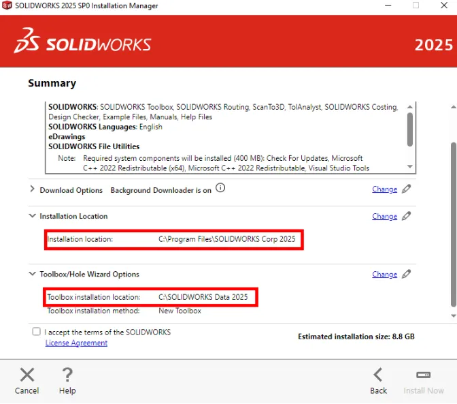457x404 pixels.
Task: Click the SOLIDWORKS app icon in title bar
Action: tap(7, 5)
